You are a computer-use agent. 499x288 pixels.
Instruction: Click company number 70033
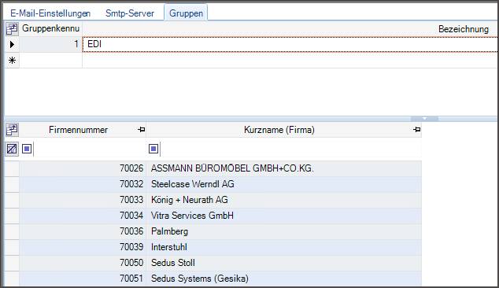point(131,200)
